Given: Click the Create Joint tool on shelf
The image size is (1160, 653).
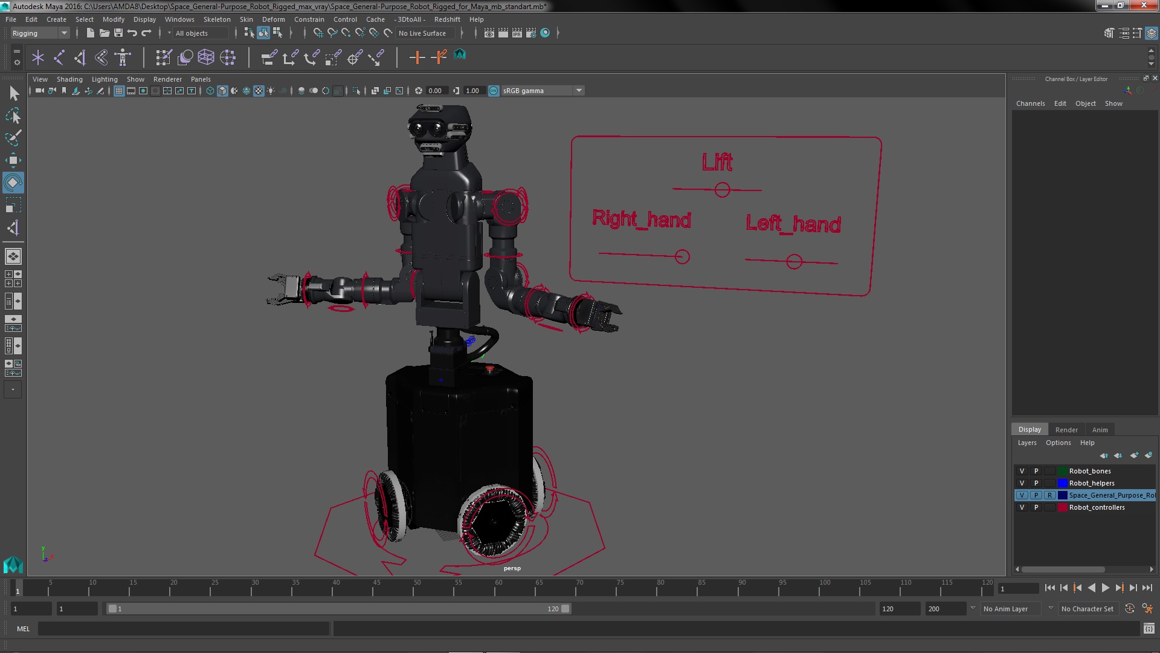Looking at the screenshot, I should 59,57.
